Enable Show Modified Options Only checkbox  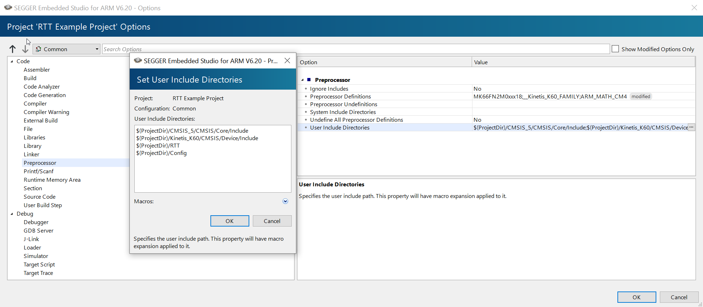[x=615, y=49]
